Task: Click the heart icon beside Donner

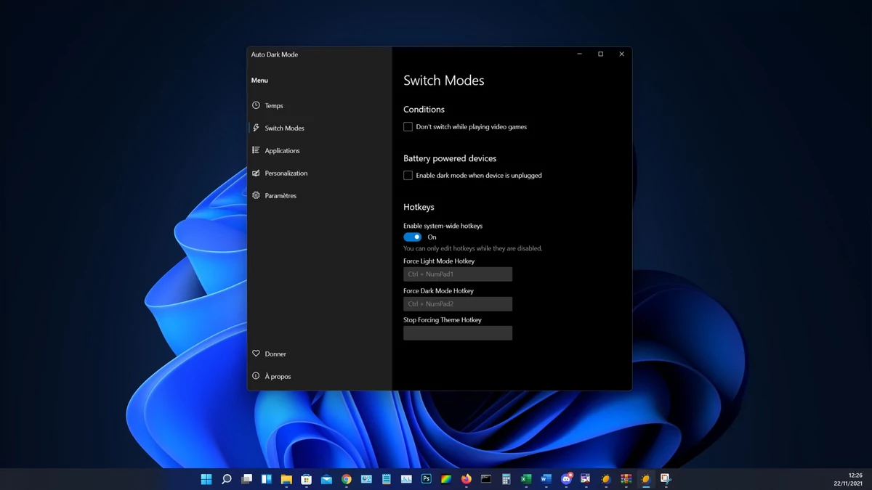Action: tap(256, 354)
